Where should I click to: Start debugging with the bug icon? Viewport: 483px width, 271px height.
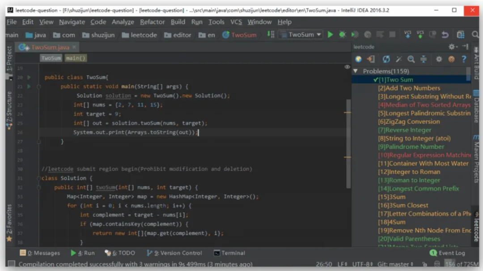click(x=342, y=35)
